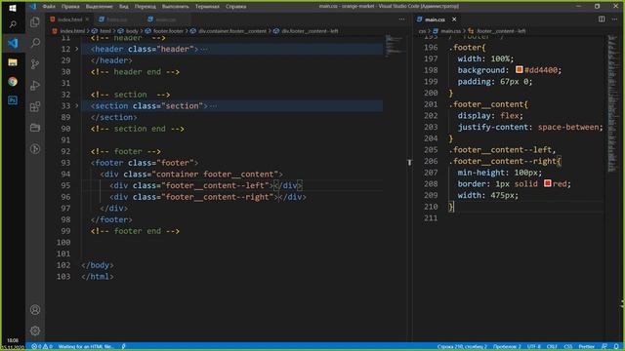This screenshot has width=625, height=351.
Task: Open more actions menu of left editor group
Action: (x=401, y=19)
